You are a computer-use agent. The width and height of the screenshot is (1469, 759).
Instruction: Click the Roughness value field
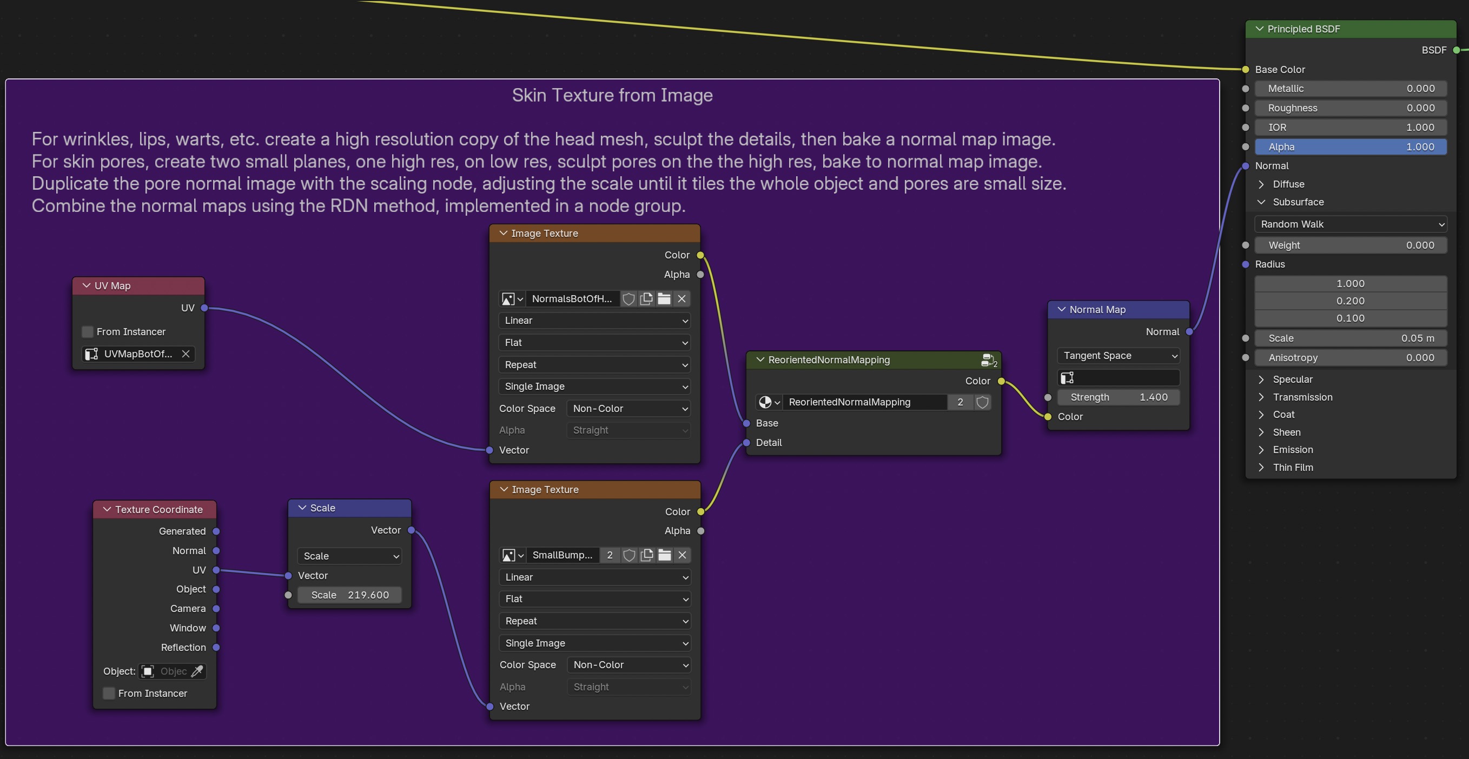1350,108
